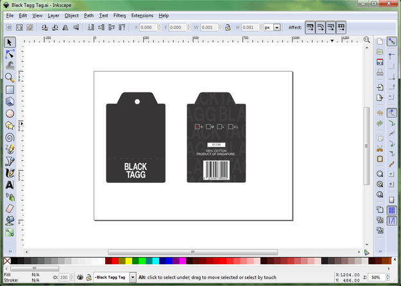401x286 pixels.
Task: Toggle snap to grid button
Action: click(x=392, y=210)
